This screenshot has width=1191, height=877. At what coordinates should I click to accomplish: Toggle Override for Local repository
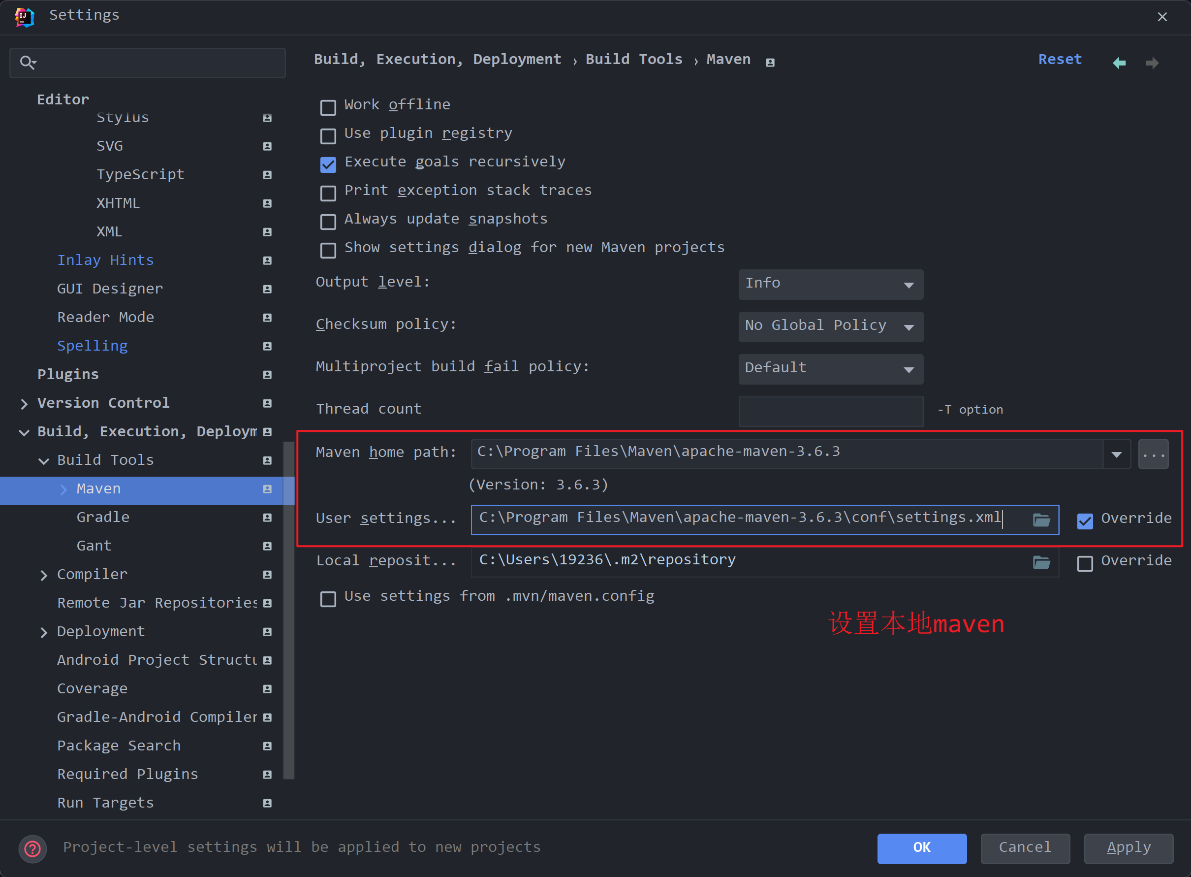(1084, 563)
